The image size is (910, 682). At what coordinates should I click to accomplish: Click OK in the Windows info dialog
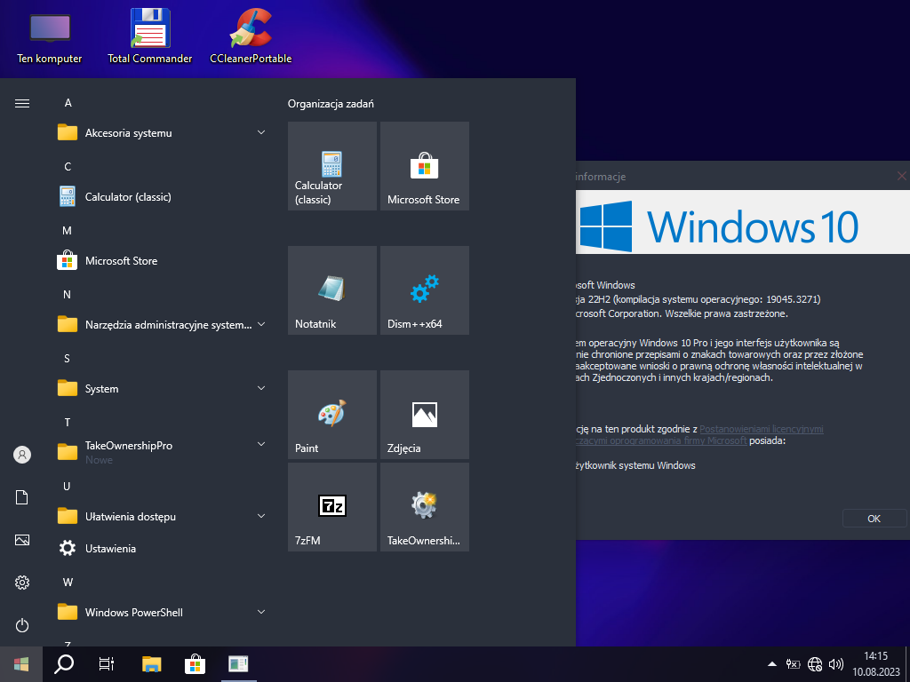(874, 519)
